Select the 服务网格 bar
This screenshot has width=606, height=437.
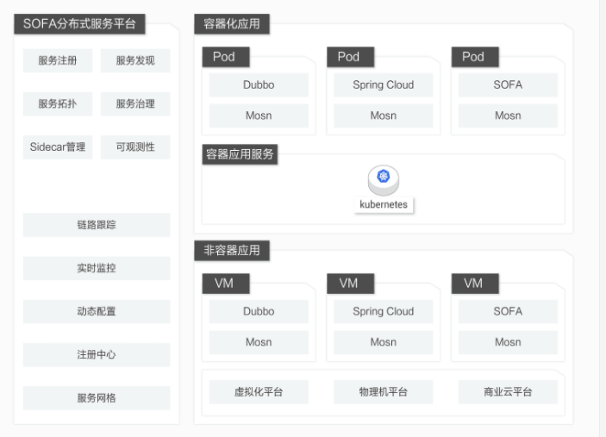tap(97, 397)
